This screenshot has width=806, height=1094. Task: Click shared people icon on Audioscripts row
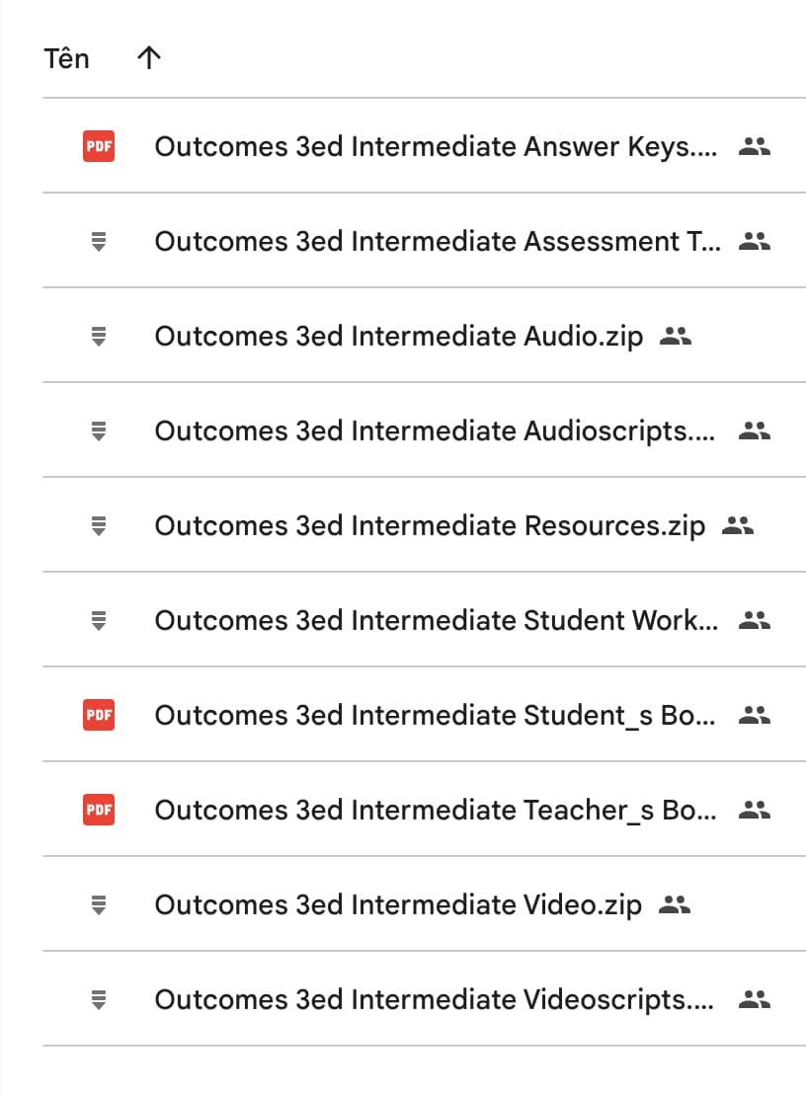(x=755, y=431)
